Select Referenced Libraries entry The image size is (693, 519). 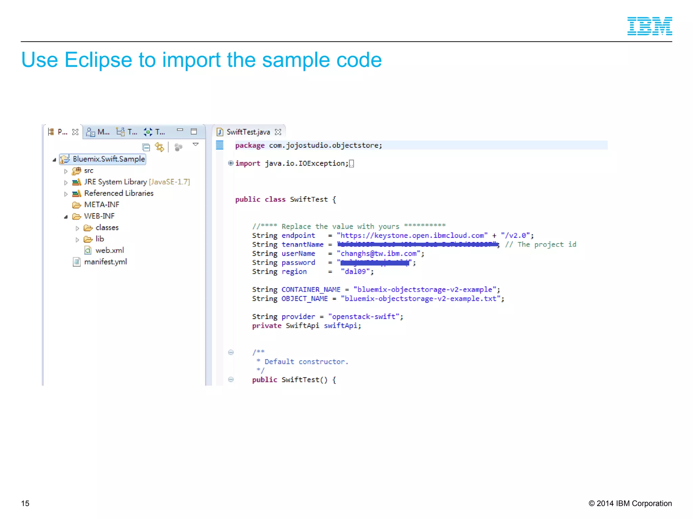(113, 193)
